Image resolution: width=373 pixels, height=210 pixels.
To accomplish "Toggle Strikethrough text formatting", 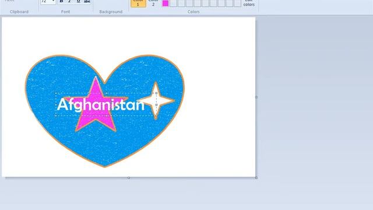I will click(x=87, y=1).
